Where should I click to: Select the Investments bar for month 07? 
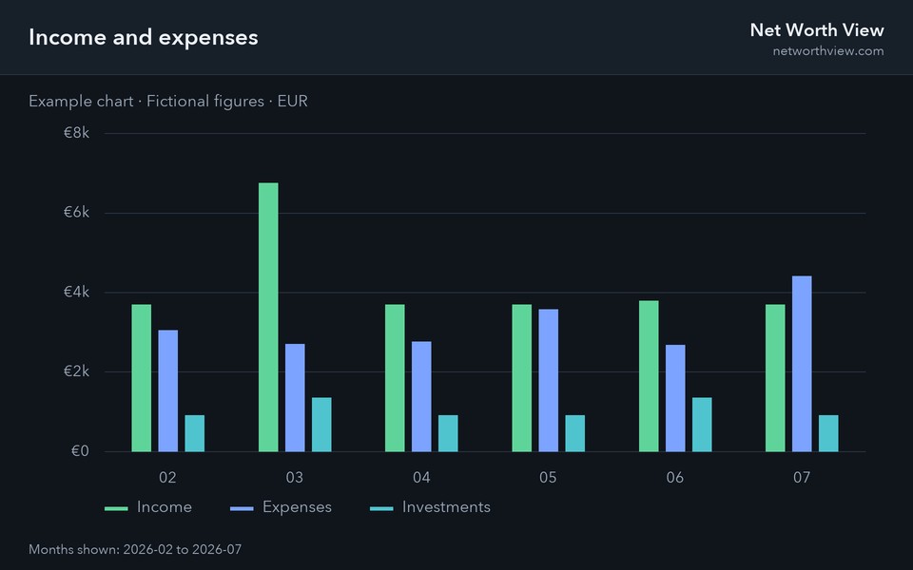coord(828,433)
